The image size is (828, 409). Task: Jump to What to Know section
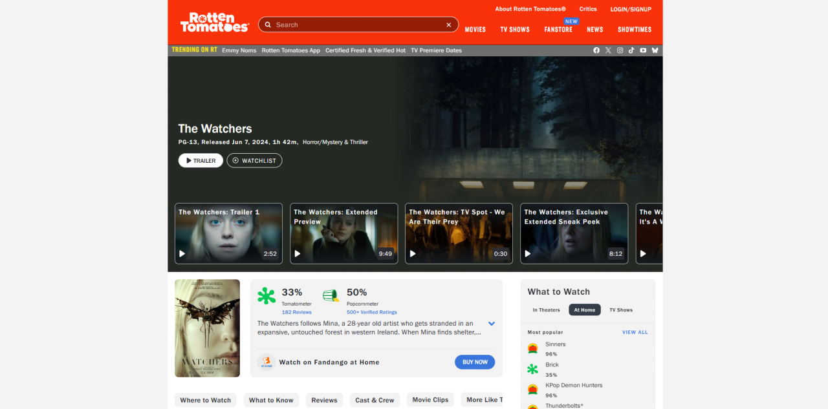tap(271, 400)
